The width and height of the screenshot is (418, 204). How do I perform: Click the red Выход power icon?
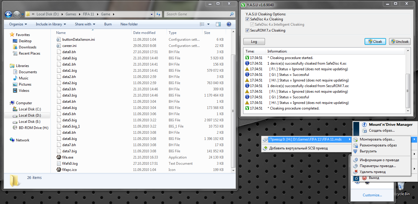click(364, 178)
